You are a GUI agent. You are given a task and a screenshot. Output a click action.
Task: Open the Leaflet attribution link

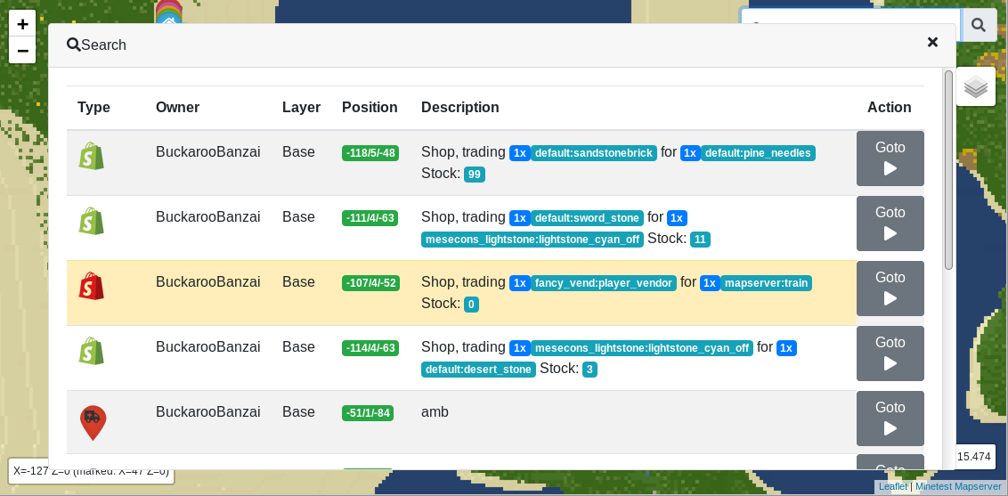(x=893, y=487)
